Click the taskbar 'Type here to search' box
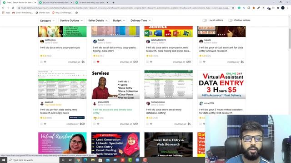 pos(33,160)
